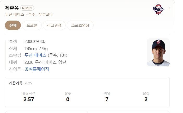This screenshot has height=113, width=183.
Task: Click the birth date 2000.09.30.
Action: tap(35, 41)
